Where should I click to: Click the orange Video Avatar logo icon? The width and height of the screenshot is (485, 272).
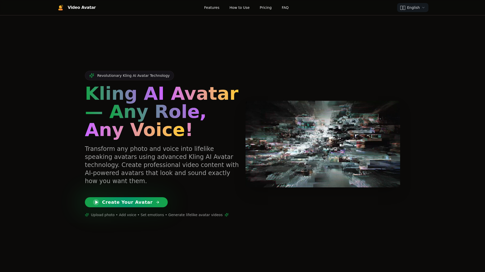pyautogui.click(x=61, y=8)
